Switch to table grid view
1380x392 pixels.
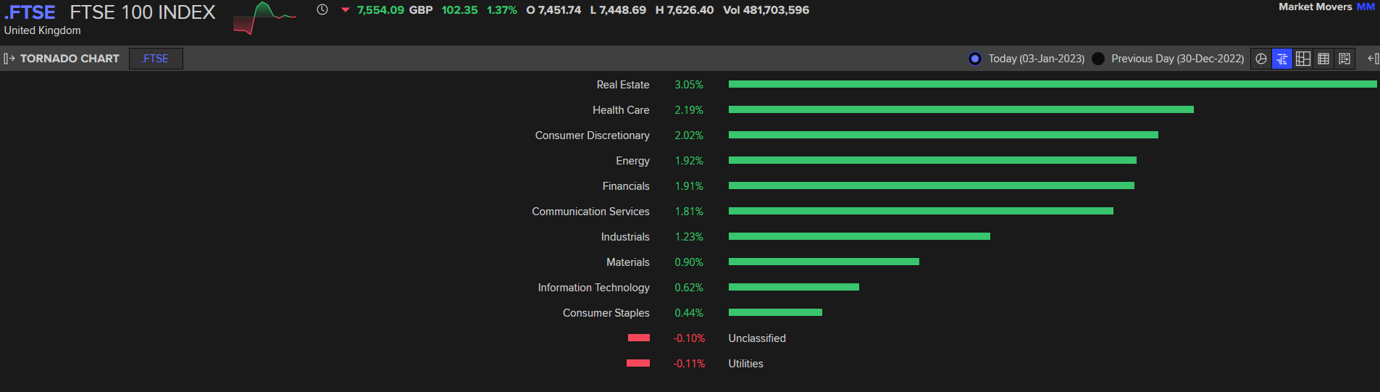coord(1323,59)
